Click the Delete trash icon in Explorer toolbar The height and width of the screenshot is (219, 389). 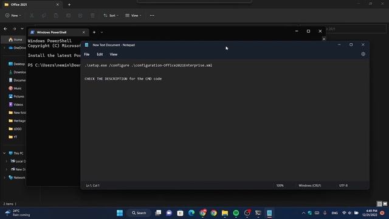(92, 16)
